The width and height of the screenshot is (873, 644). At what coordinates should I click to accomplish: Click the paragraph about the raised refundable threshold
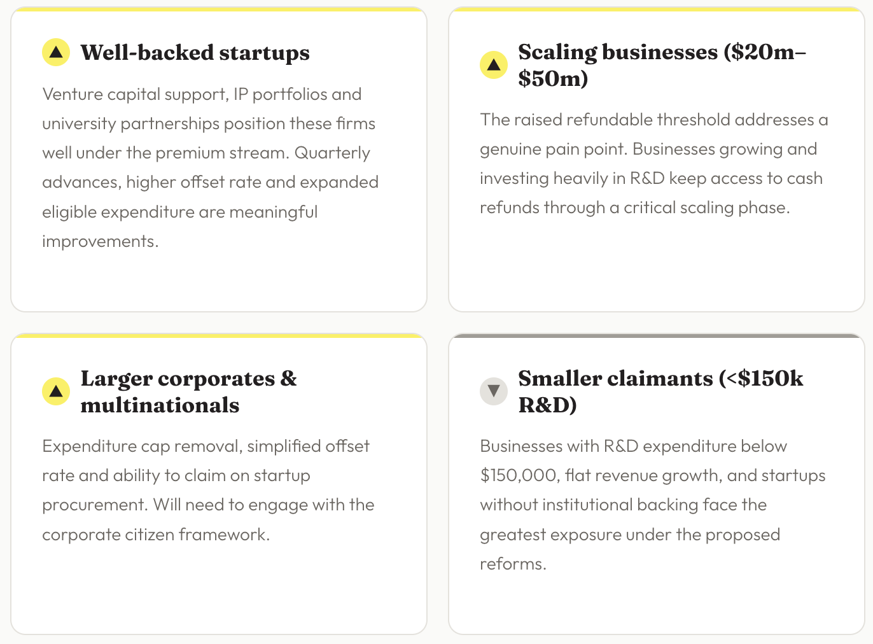point(654,164)
